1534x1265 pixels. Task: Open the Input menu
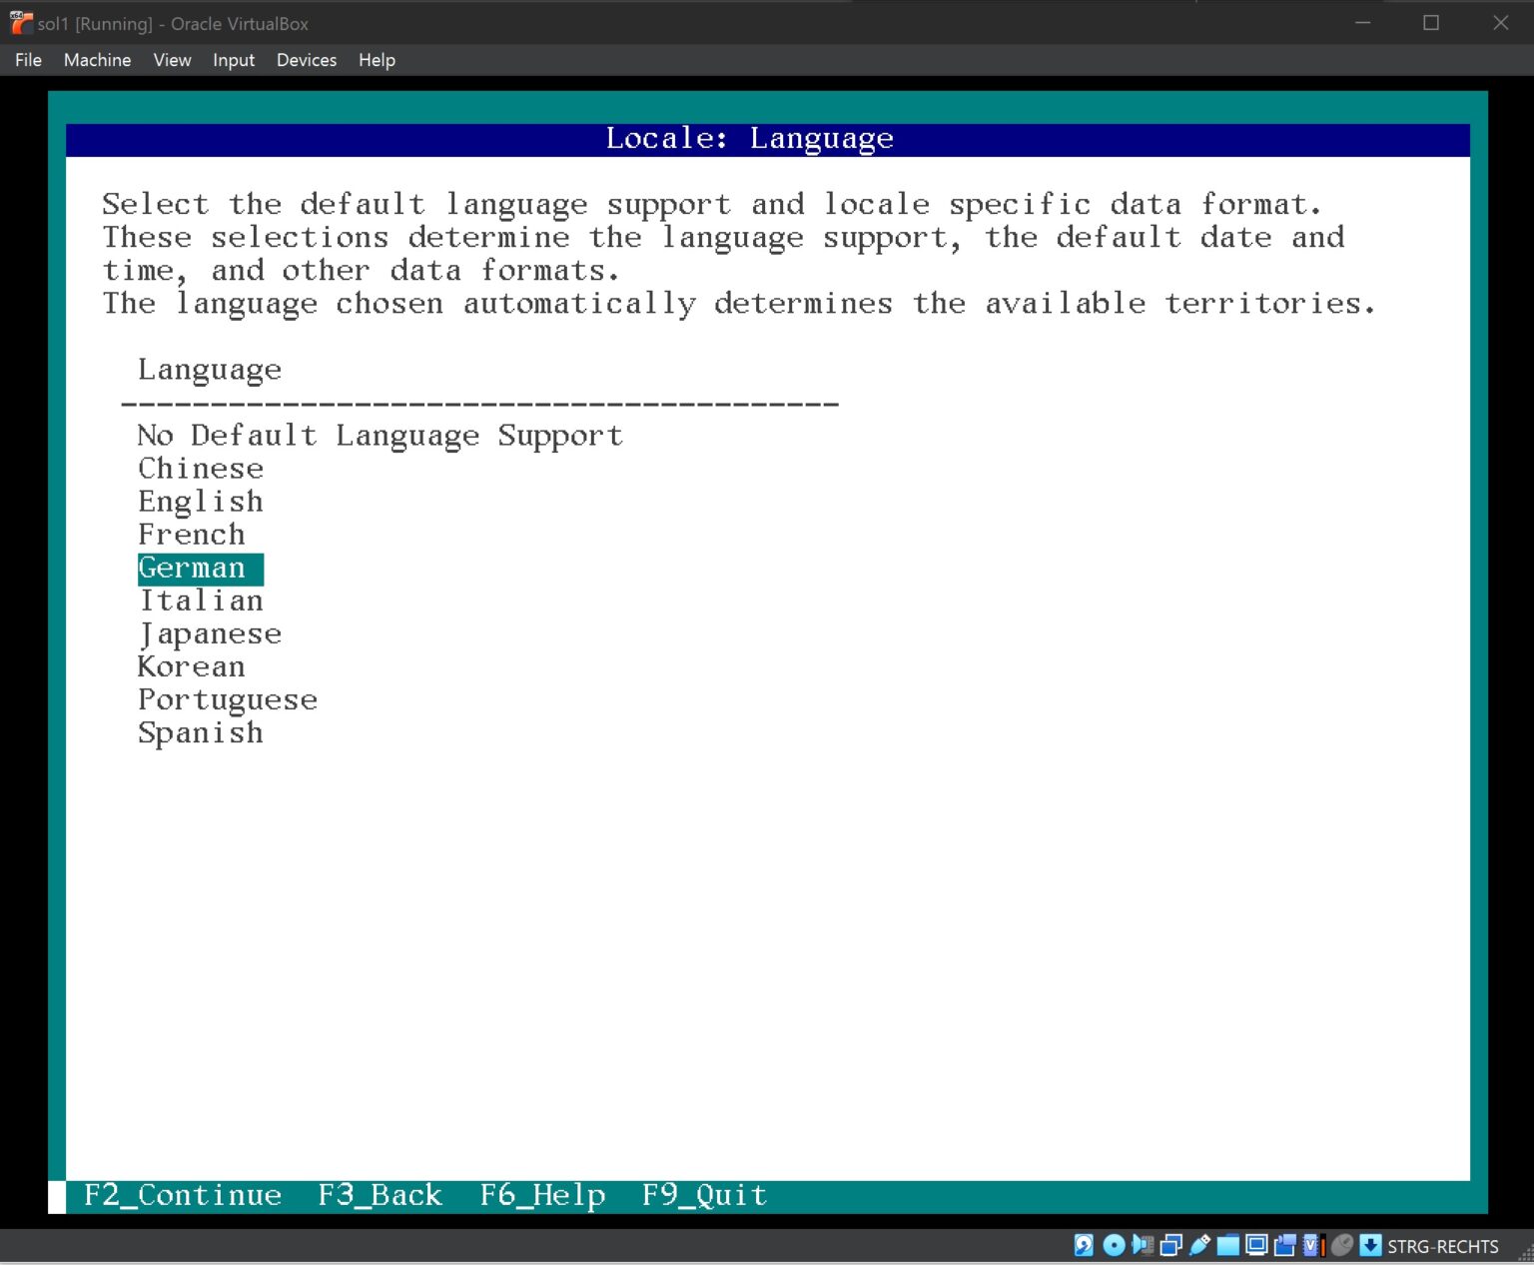[x=233, y=60]
